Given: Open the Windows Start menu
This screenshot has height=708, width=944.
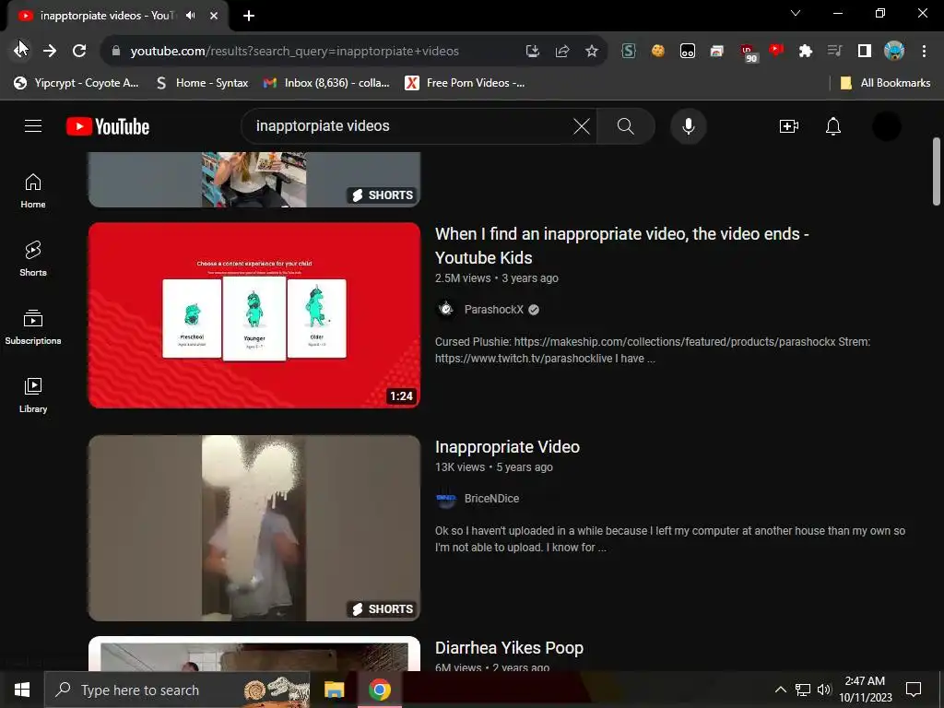Looking at the screenshot, I should click(x=22, y=690).
